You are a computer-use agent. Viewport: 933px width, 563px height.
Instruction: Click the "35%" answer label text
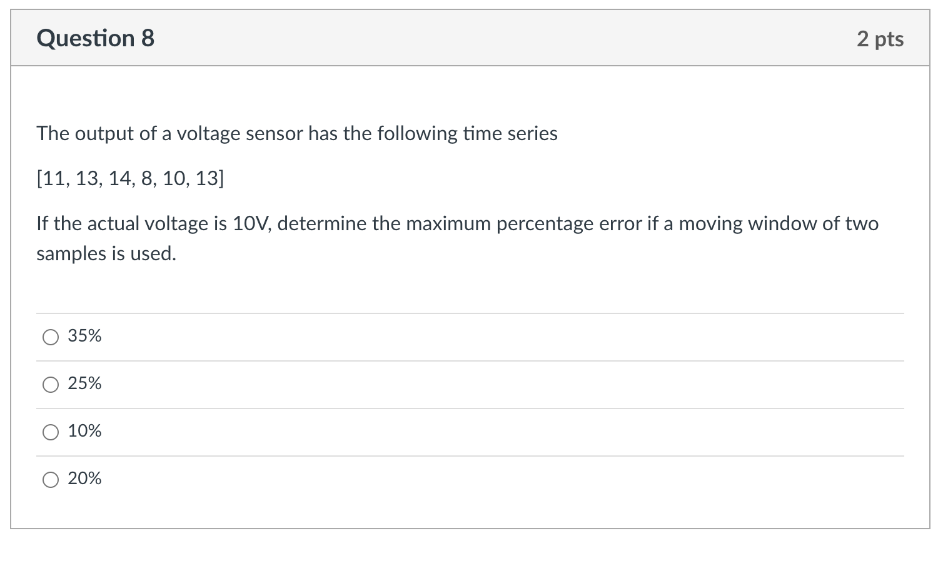(84, 336)
